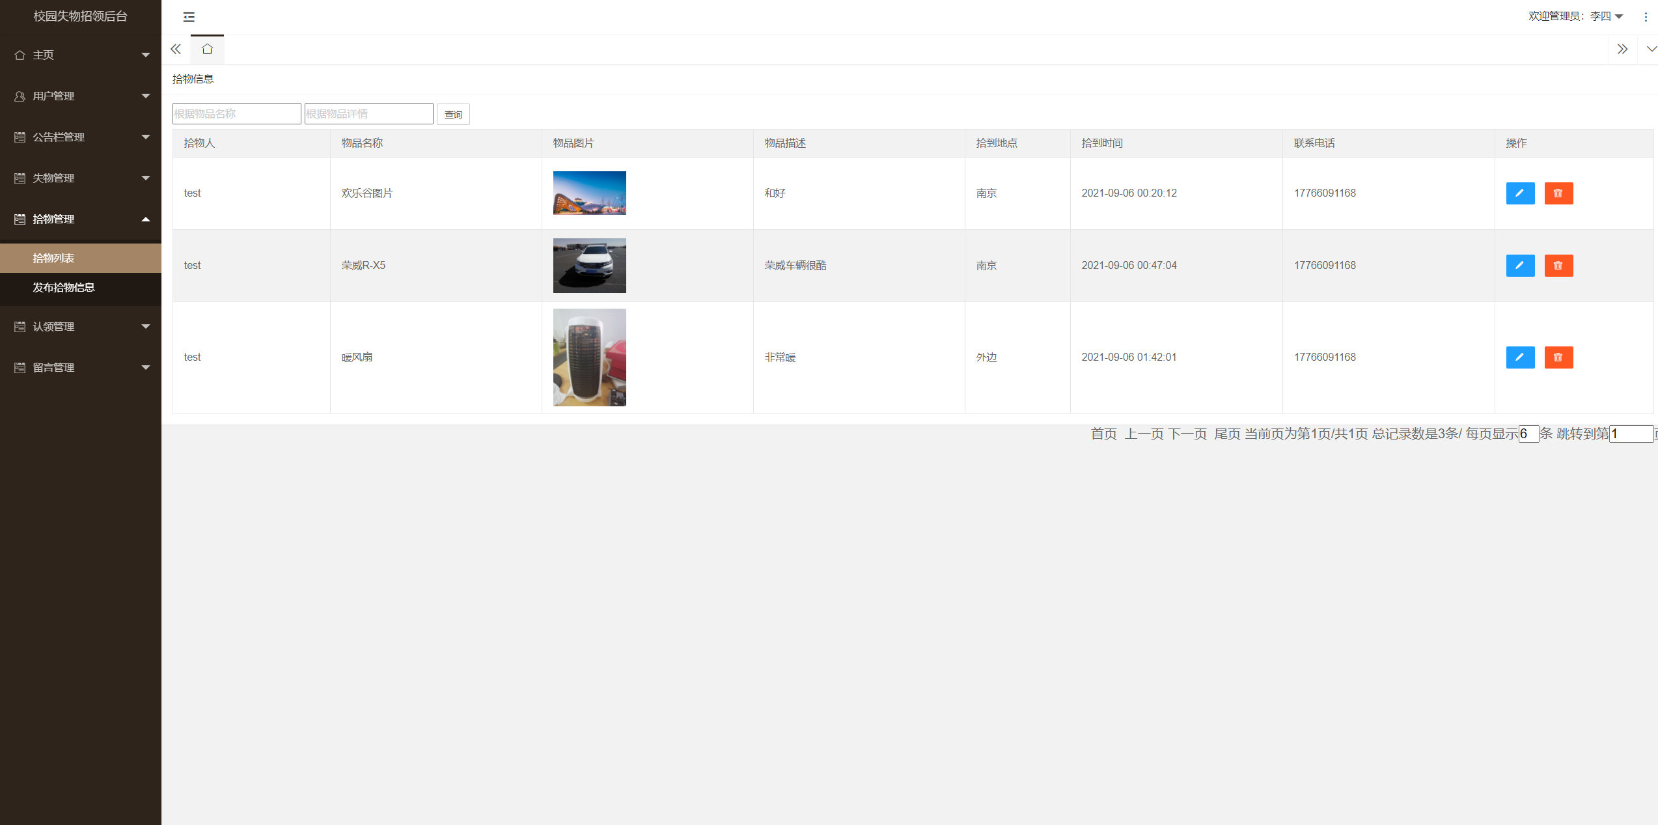Edit the 欢乐谷图片 record with the pencil icon
This screenshot has height=825, width=1658.
click(1520, 193)
